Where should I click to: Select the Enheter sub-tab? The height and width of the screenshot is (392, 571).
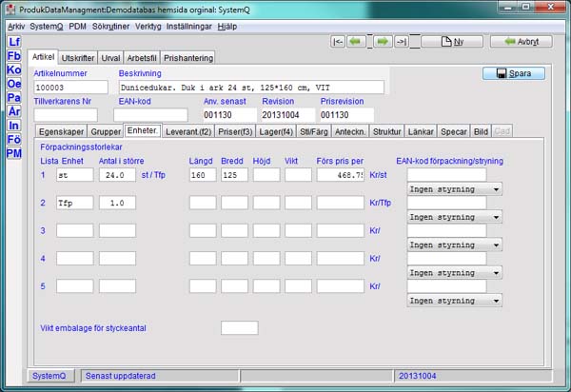tap(143, 130)
